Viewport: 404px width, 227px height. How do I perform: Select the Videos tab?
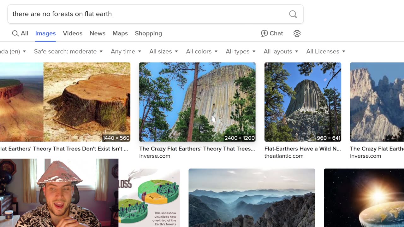tap(73, 33)
